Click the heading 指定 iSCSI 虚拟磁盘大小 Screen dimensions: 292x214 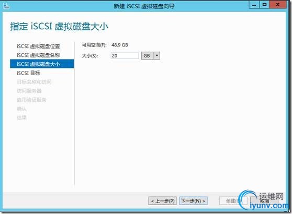(x=59, y=27)
